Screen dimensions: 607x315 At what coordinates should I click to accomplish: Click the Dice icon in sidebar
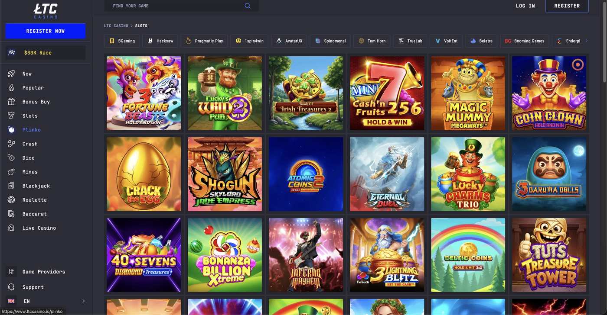point(11,158)
